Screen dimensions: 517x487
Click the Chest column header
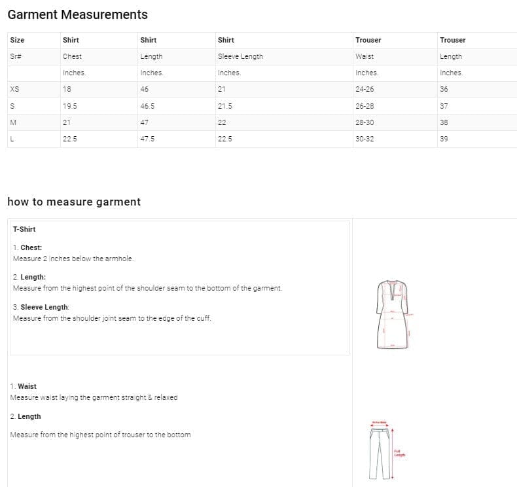tap(72, 56)
